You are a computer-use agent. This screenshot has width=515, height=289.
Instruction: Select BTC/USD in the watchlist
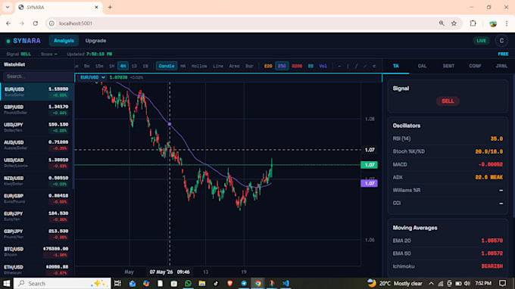coord(36,252)
